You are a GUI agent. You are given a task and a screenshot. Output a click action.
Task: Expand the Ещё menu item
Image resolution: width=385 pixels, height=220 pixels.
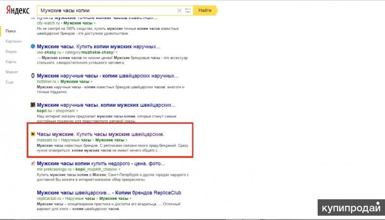(9, 82)
